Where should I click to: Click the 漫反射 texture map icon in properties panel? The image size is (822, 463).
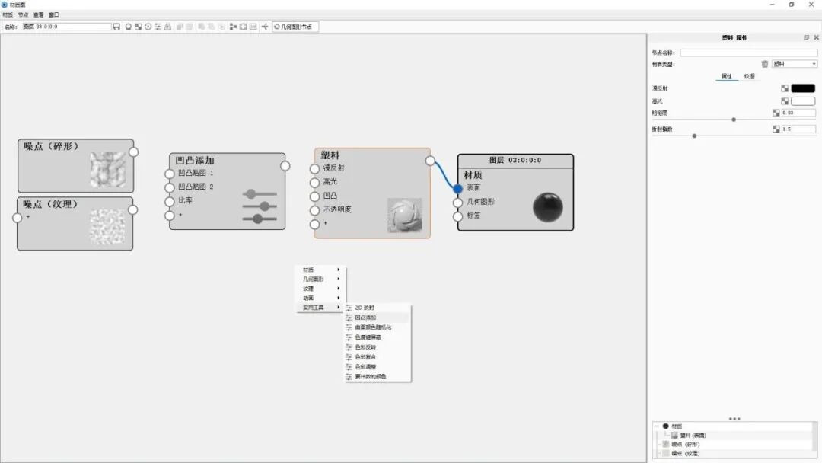785,88
